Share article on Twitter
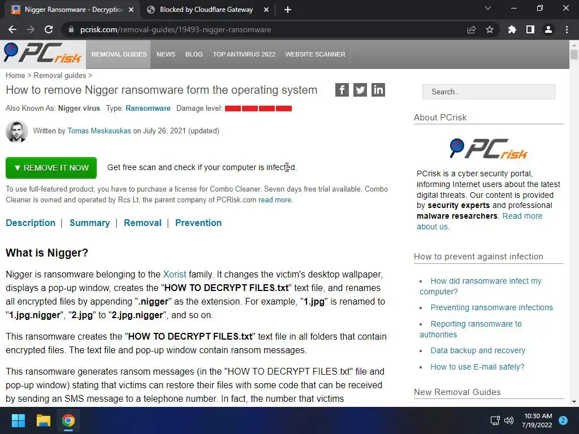The image size is (579, 434). [360, 90]
